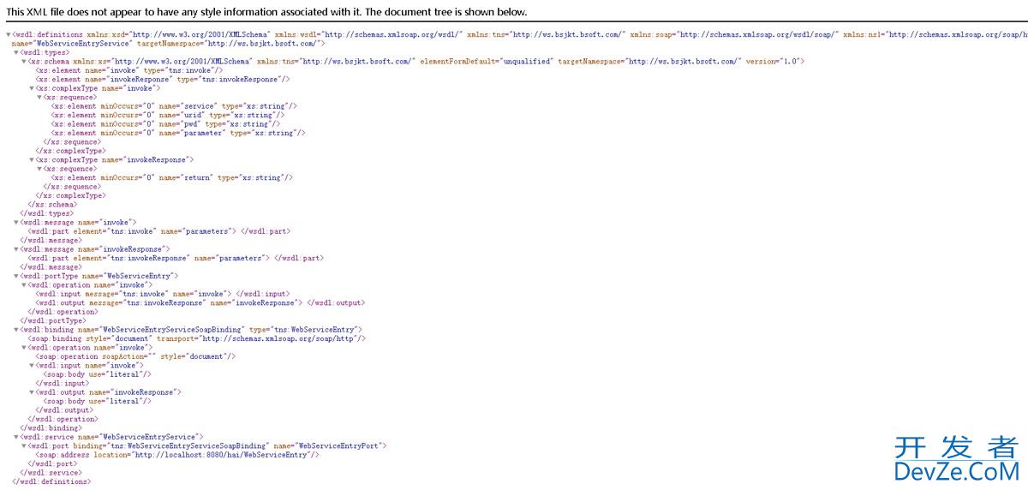Collapse wsdl:operation under the portType

[24, 284]
